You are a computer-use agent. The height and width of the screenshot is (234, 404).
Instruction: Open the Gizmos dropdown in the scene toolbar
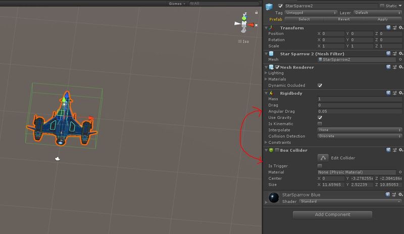pos(177,4)
